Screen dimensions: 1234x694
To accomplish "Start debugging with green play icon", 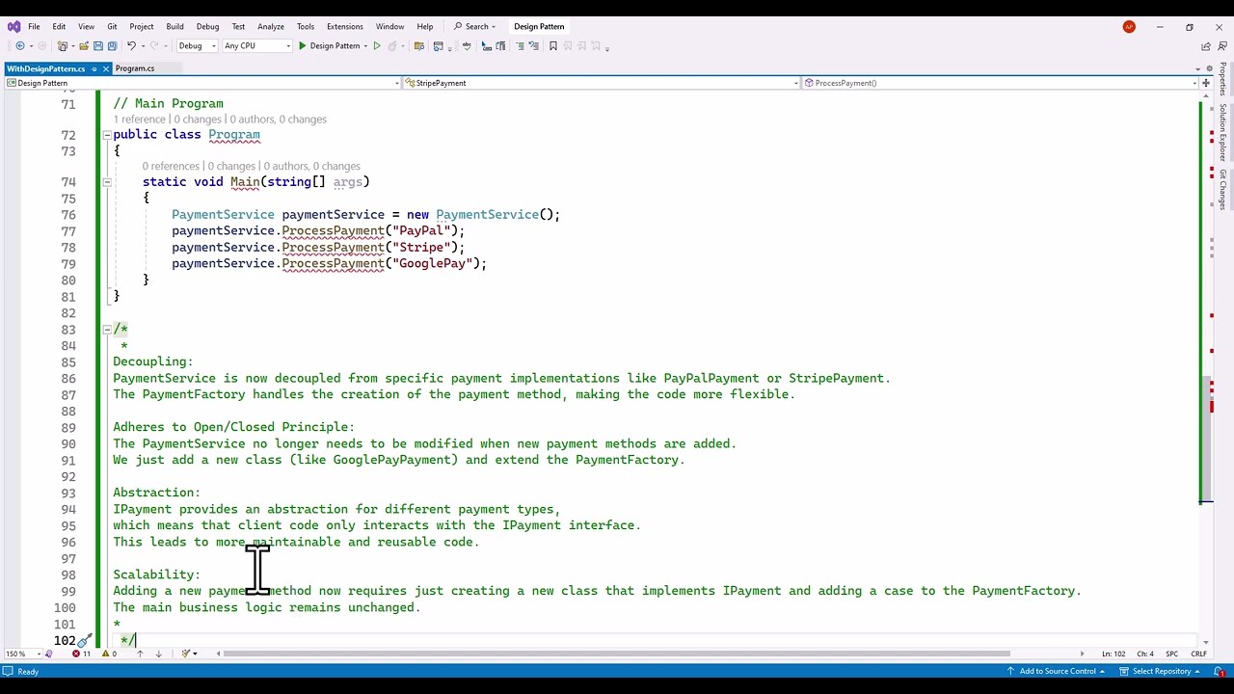I will [303, 45].
